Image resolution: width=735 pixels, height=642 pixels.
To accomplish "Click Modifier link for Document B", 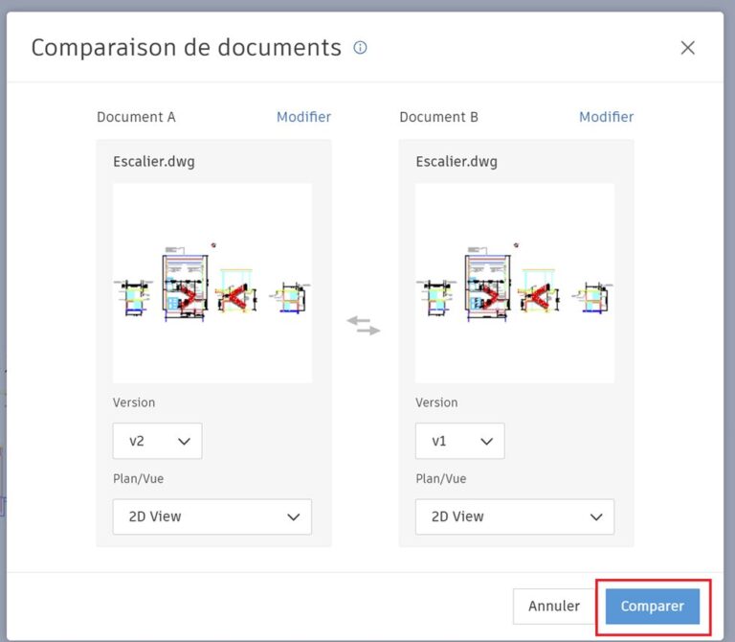I will click(x=606, y=117).
